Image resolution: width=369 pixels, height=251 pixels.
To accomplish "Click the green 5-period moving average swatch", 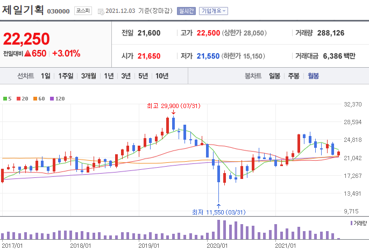I will tap(5, 98).
